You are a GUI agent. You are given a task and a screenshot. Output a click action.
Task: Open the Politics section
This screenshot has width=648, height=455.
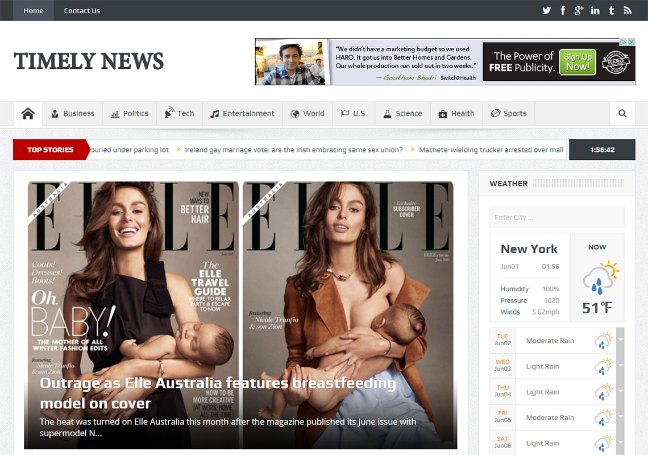point(130,113)
